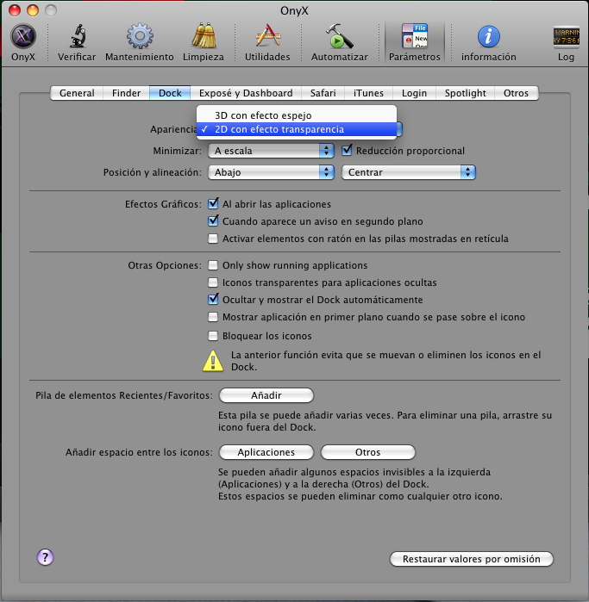The height and width of the screenshot is (602, 589).
Task: Select the Dock tab
Action: coord(170,93)
